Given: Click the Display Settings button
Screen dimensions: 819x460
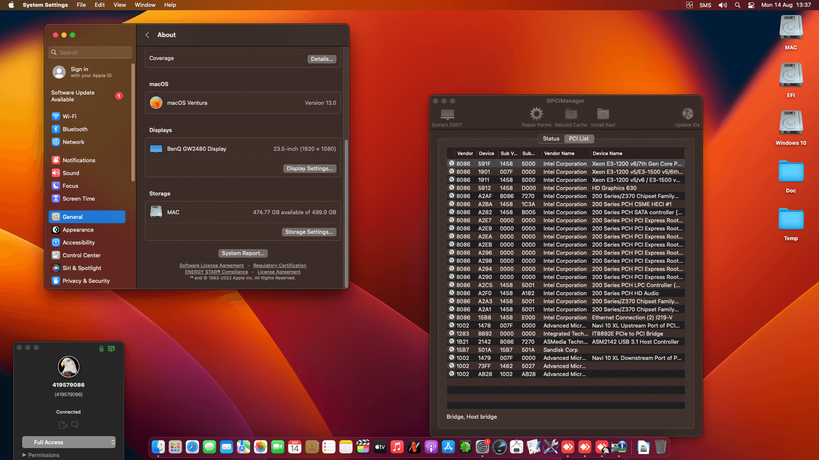Looking at the screenshot, I should pos(310,169).
